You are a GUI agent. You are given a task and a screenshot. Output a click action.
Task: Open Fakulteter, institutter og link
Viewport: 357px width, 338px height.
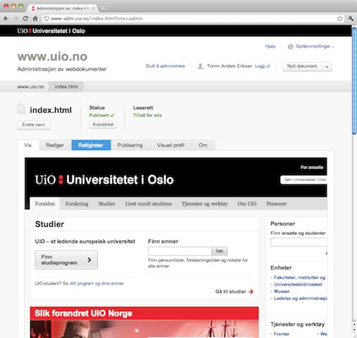click(300, 277)
